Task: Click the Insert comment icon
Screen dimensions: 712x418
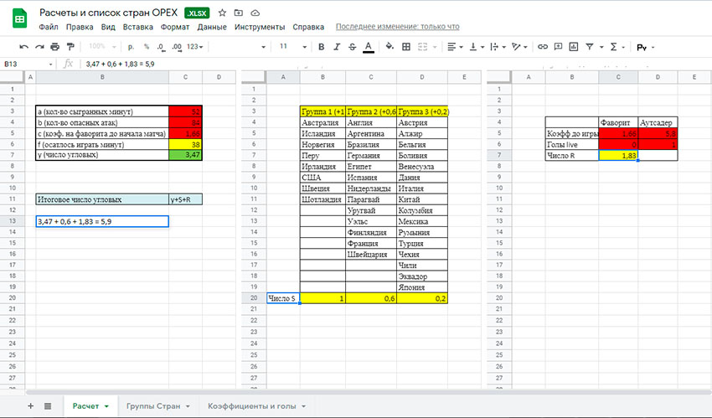Action: tap(558, 47)
